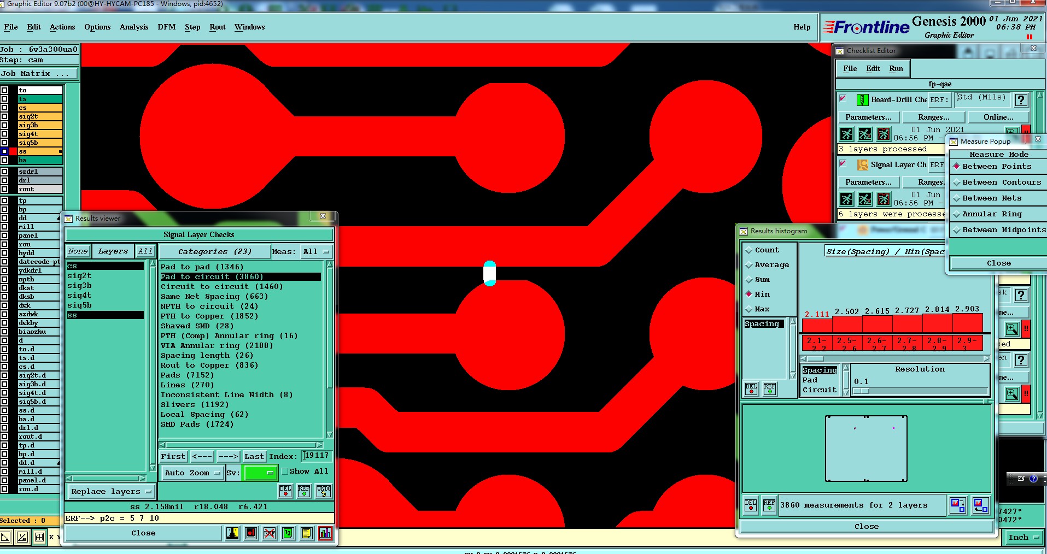Adjust the Resolution slider handle
The image size is (1047, 554).
(861, 391)
